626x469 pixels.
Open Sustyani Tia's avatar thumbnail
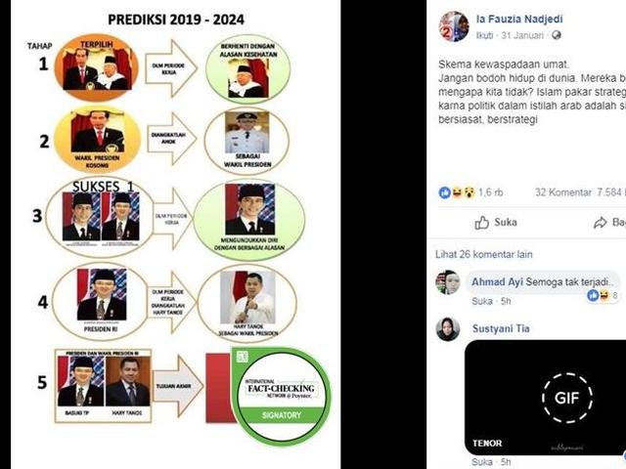448,329
